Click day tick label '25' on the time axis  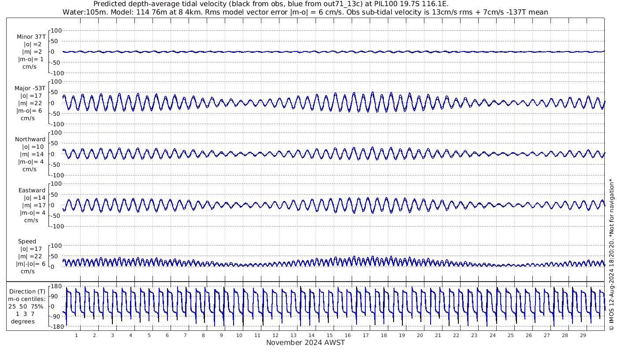(510, 335)
